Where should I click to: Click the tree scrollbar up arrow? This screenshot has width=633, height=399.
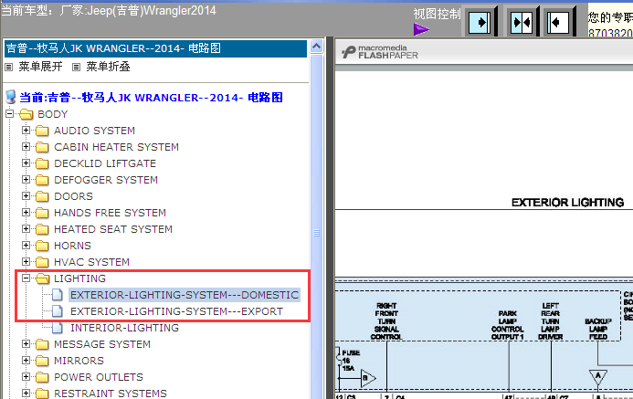316,47
